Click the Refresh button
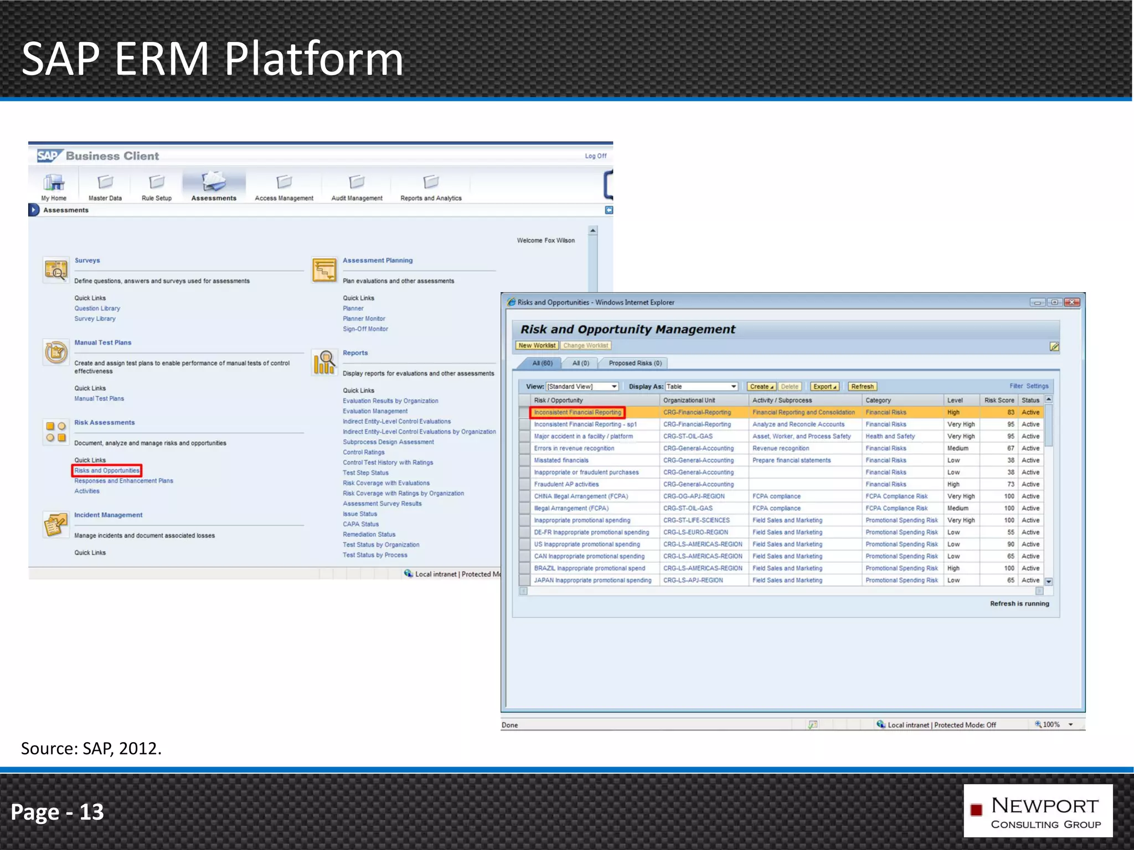The width and height of the screenshot is (1134, 850). point(862,386)
